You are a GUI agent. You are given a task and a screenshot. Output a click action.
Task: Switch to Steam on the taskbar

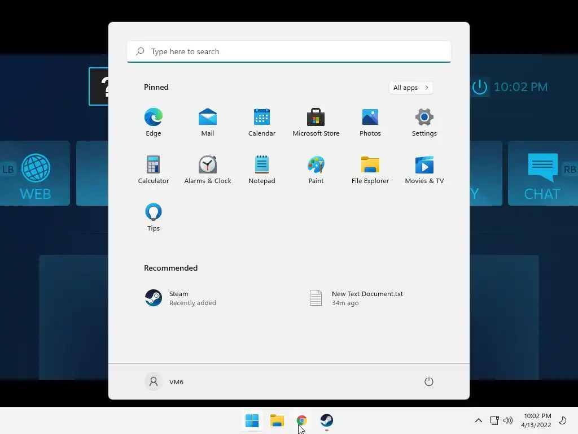click(x=327, y=420)
